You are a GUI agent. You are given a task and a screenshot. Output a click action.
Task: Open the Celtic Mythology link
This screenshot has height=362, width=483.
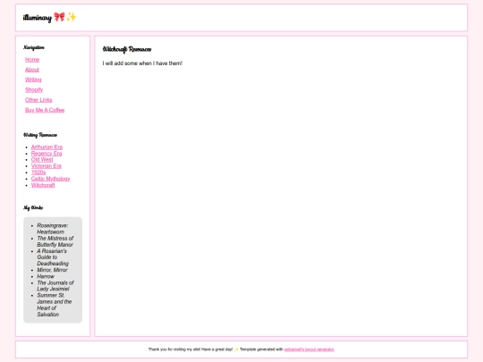[x=50, y=179]
